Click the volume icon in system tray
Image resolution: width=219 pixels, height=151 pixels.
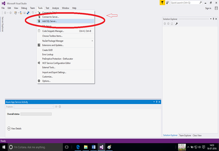[x=200, y=147]
